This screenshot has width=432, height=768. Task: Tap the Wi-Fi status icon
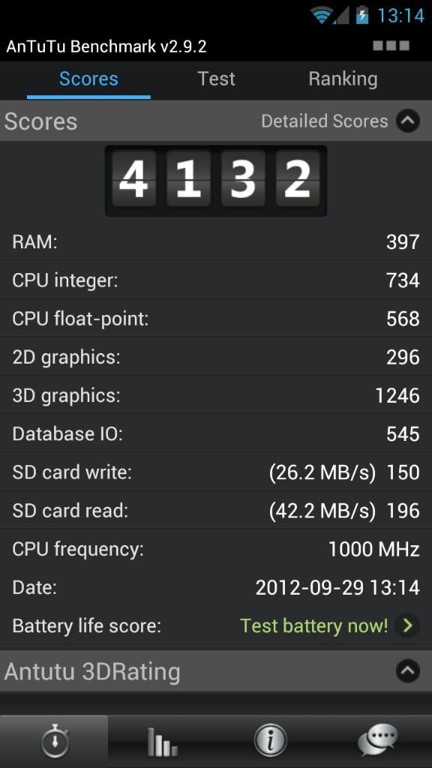pyautogui.click(x=322, y=15)
